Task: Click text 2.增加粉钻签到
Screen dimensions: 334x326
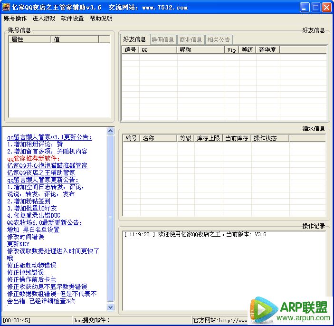Action: [x=29, y=201]
